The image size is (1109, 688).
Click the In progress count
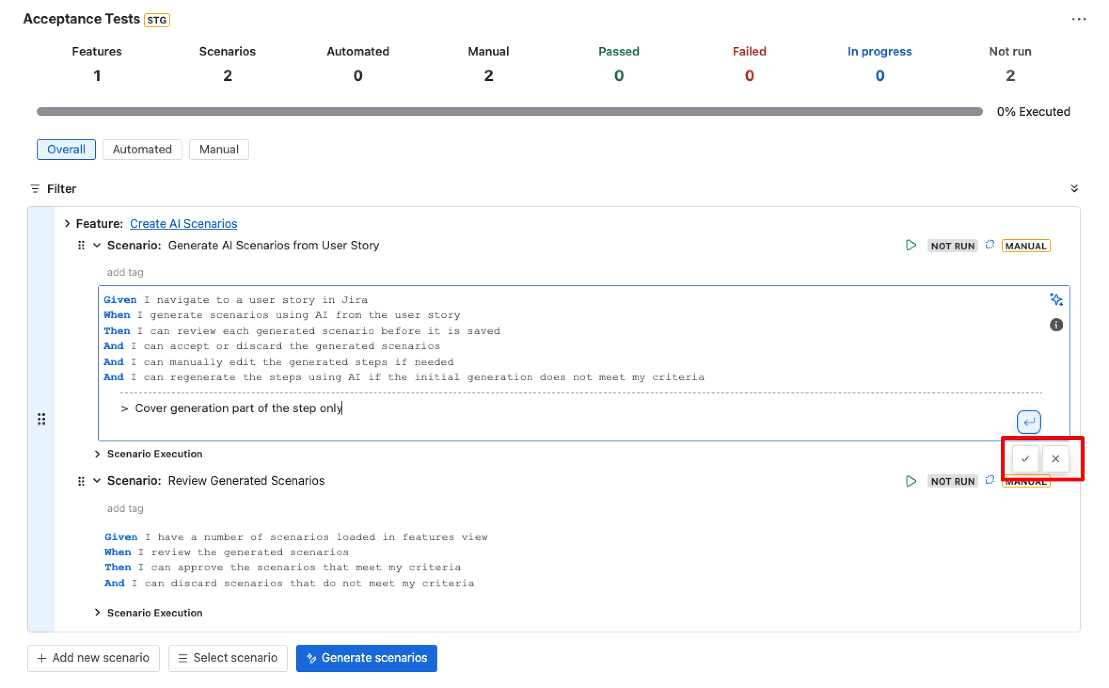click(879, 75)
